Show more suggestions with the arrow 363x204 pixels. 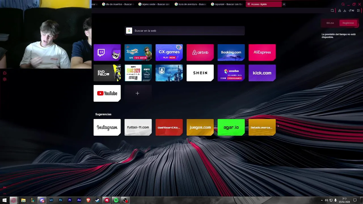coord(278,126)
